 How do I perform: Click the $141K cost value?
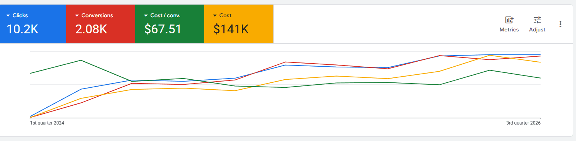(x=231, y=29)
